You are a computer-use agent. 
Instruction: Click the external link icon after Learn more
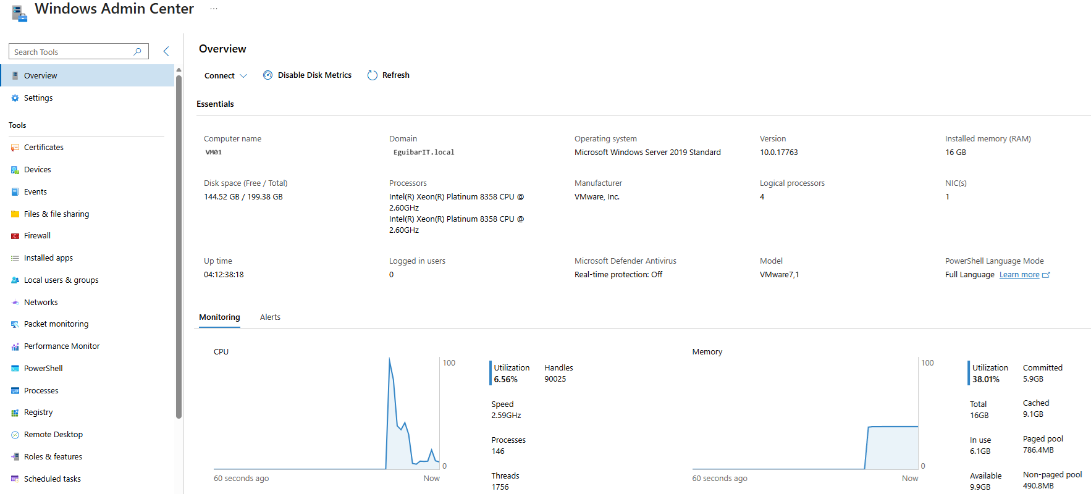(1046, 275)
